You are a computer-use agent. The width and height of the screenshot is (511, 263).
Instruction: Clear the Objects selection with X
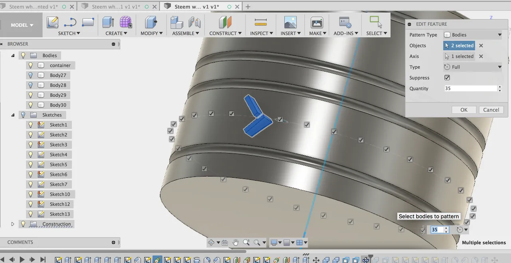click(x=481, y=45)
